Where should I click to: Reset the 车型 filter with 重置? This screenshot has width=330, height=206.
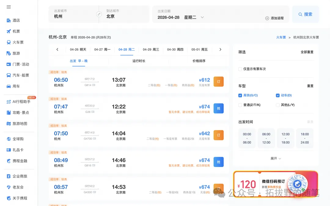[310, 86]
